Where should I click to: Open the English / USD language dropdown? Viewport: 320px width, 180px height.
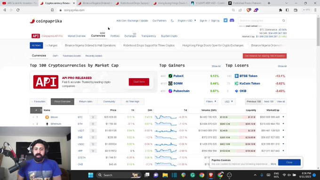[x=186, y=21]
